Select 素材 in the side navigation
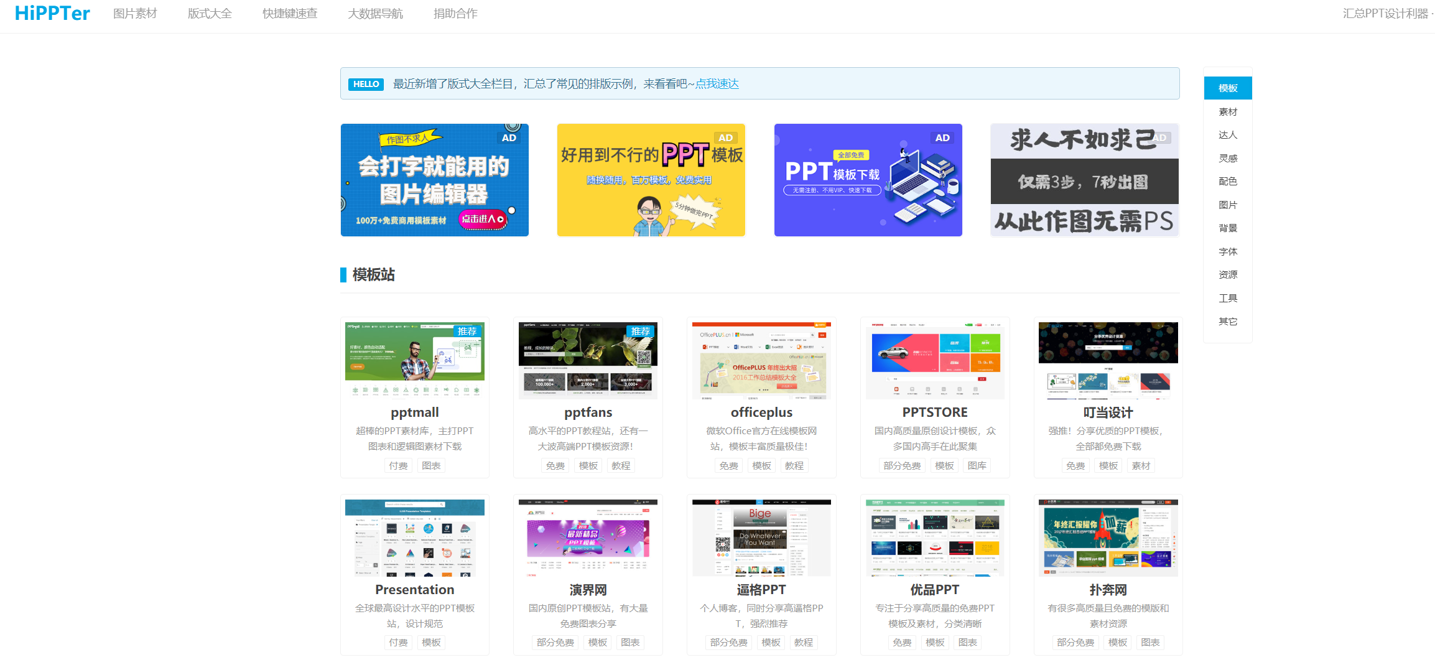 1228,112
